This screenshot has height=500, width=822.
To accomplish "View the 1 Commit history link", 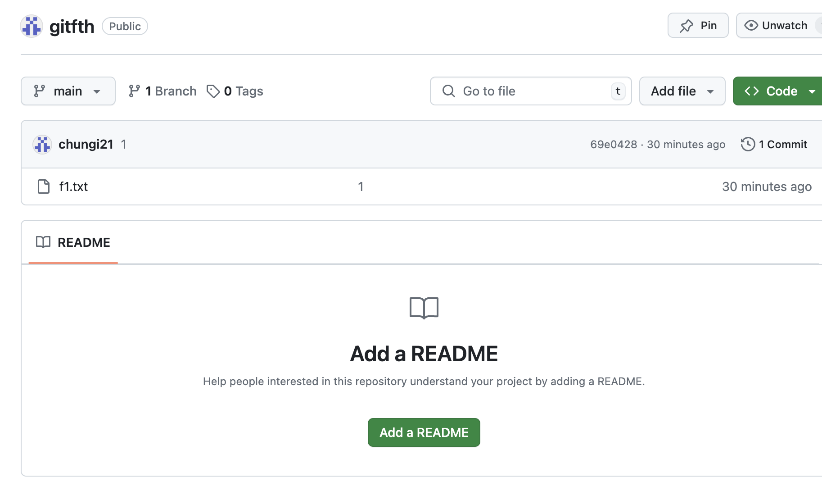I will pos(774,144).
